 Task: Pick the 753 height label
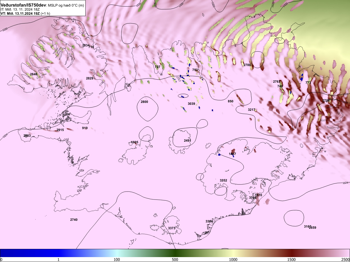click(x=195, y=70)
